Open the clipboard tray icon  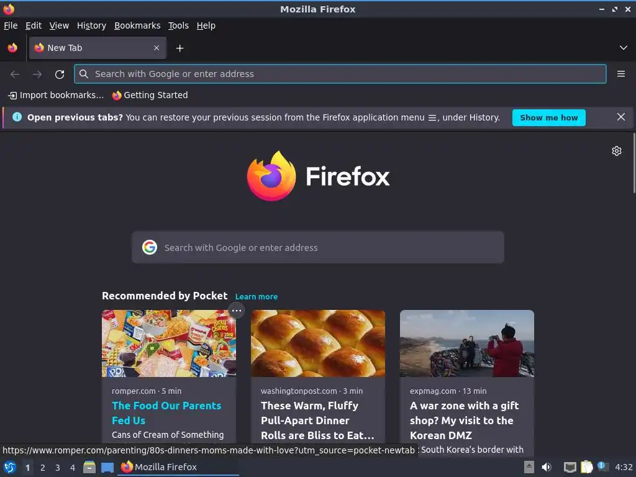(x=586, y=467)
